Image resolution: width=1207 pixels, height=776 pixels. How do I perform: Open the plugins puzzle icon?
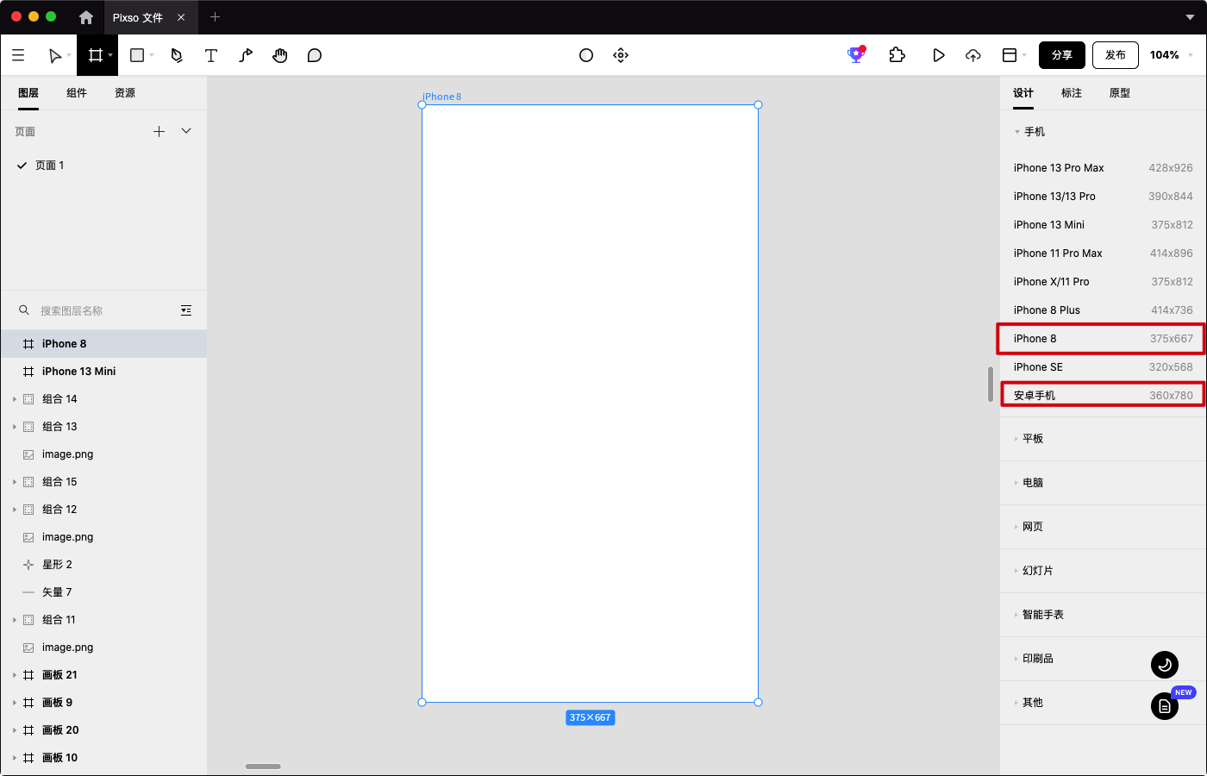(x=897, y=55)
